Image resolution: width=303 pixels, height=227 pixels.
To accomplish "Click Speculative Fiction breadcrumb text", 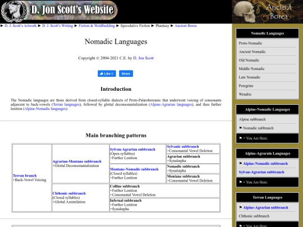I will pyautogui.click(x=135, y=26).
